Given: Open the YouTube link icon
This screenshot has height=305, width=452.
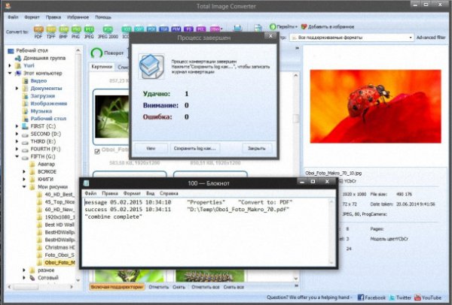Looking at the screenshot, I should point(417,297).
